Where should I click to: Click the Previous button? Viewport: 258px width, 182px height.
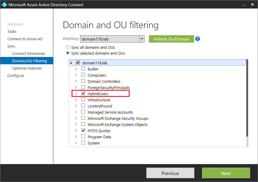tap(170, 173)
